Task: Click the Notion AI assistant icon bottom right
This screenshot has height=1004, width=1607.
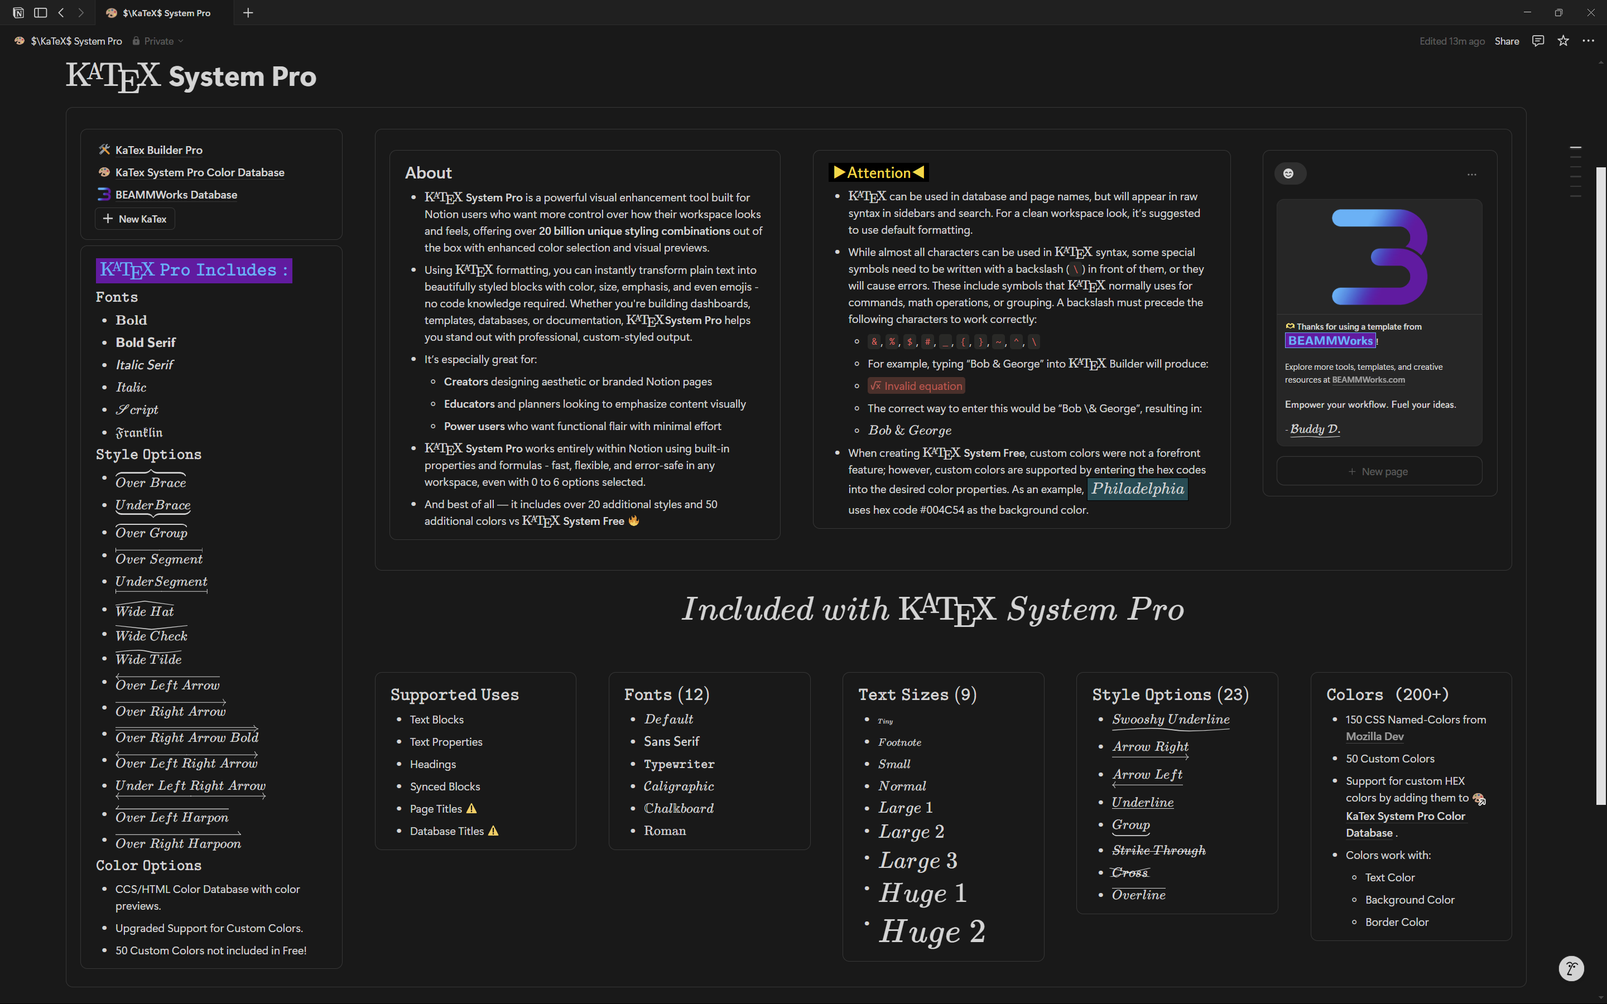Action: pos(1571,968)
